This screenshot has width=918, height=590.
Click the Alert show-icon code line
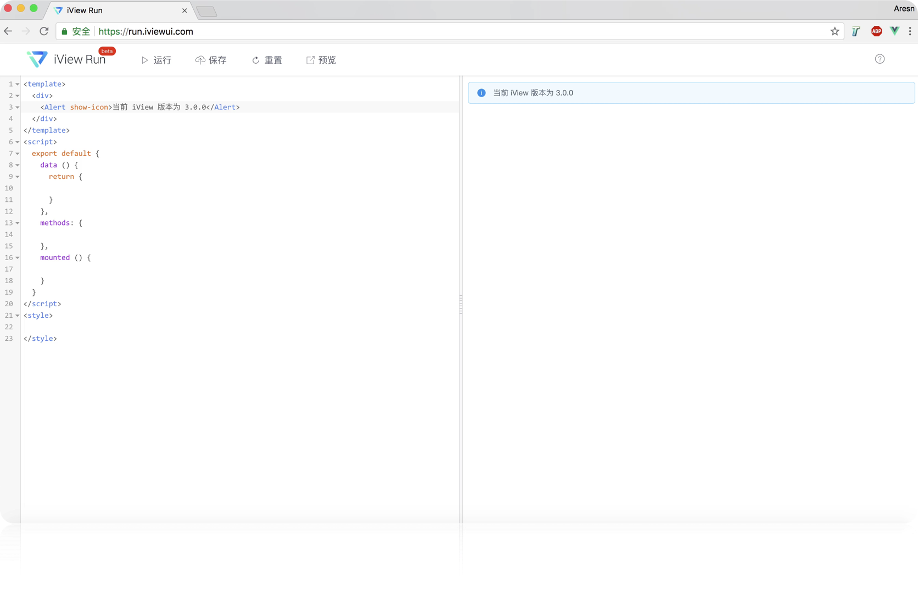pos(140,107)
